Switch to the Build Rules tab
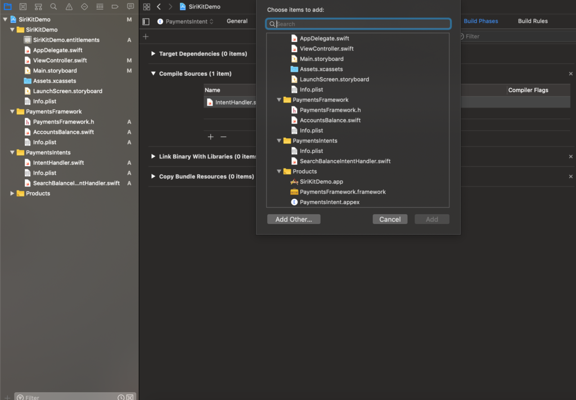 (532, 21)
